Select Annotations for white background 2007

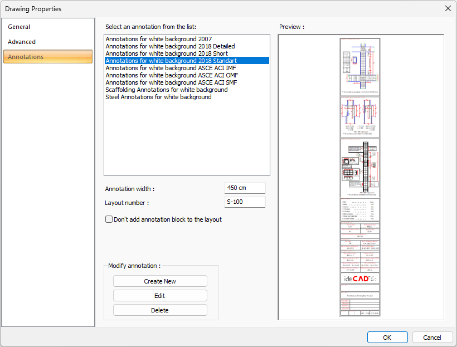click(x=158, y=39)
